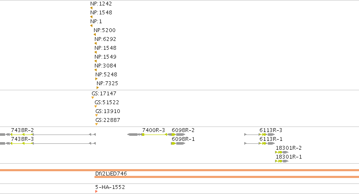Click the 6113R-3 label
359x194 pixels.
tap(271, 130)
